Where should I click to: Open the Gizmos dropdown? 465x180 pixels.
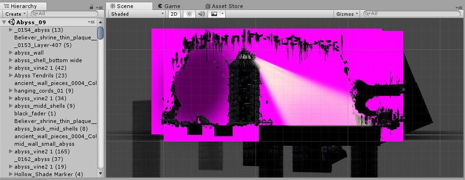point(347,14)
